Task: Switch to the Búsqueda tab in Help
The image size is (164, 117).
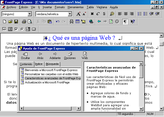Action: tap(52, 64)
